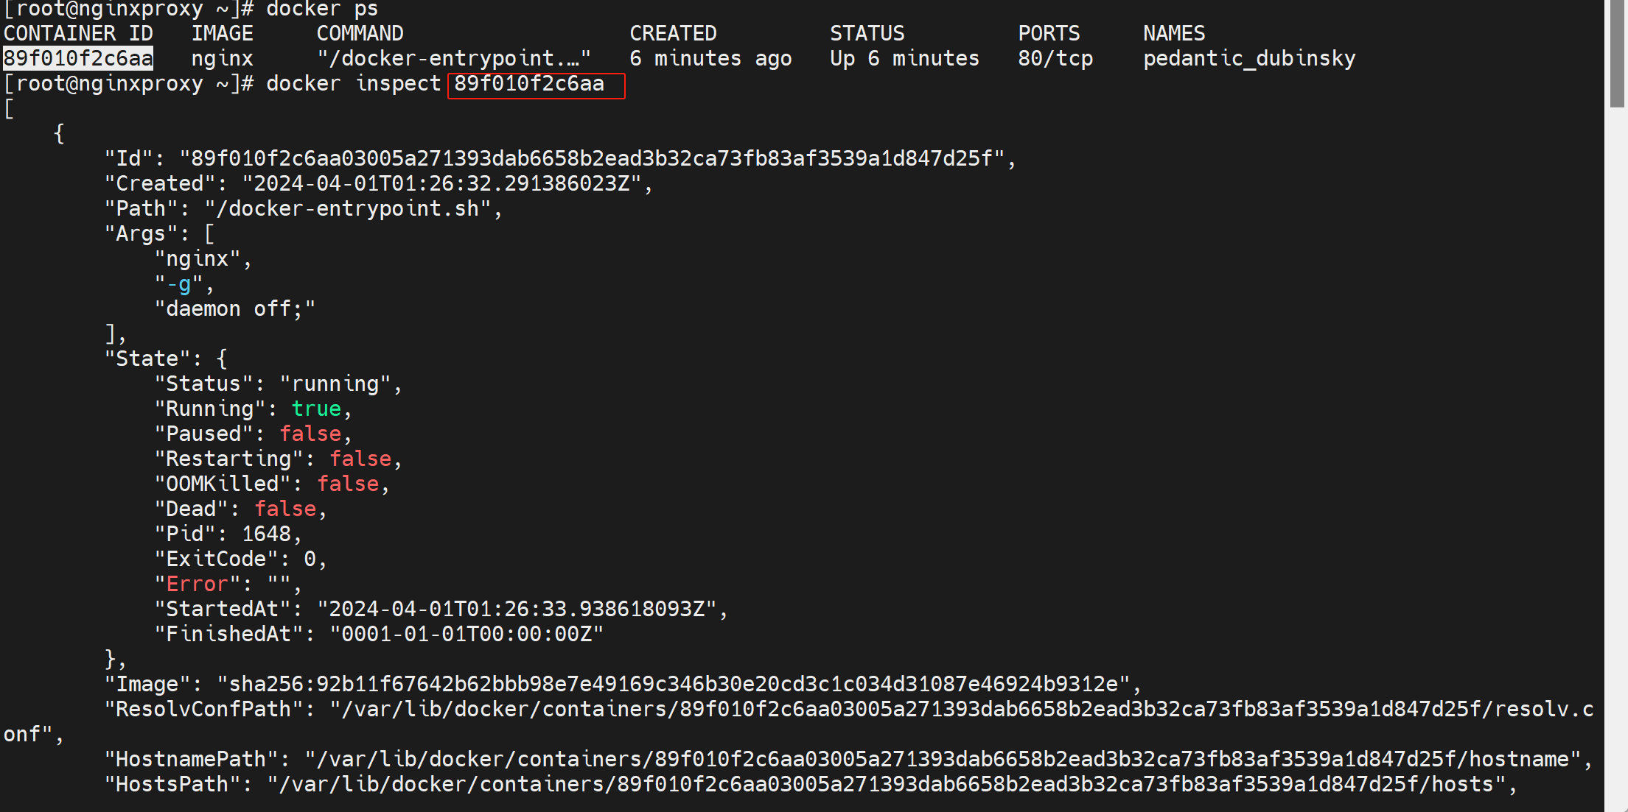
Task: Click the false value next to Paused
Action: (x=310, y=434)
